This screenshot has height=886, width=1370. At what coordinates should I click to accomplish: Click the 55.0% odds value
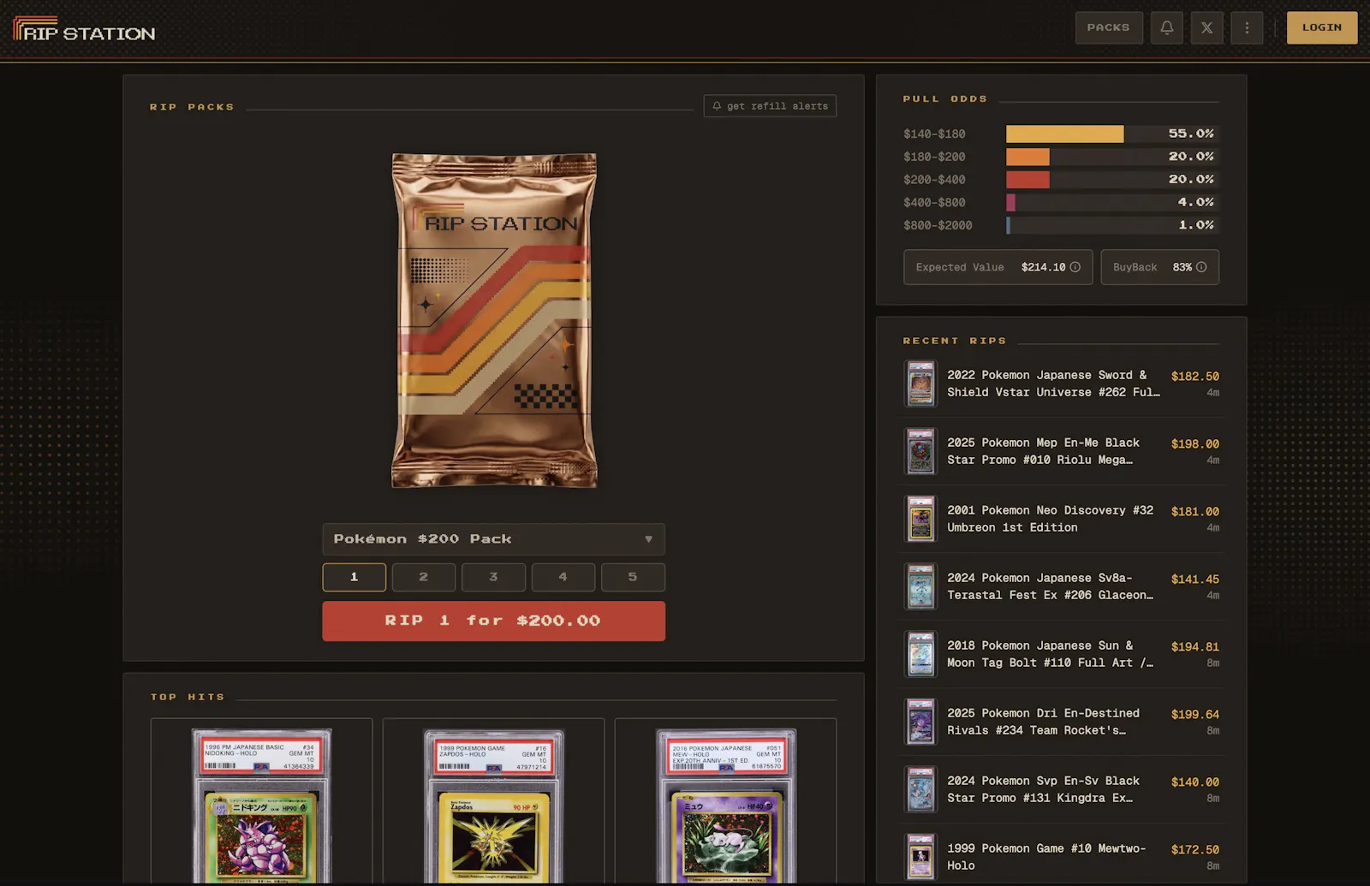1191,134
